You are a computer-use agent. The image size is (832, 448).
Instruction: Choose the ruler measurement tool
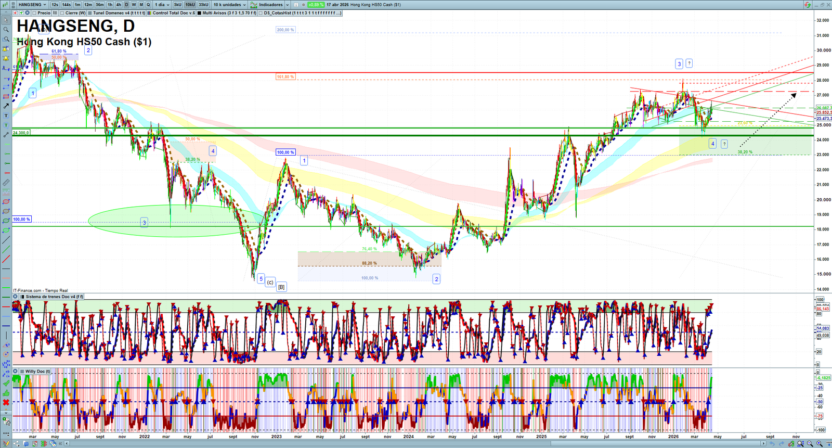[6, 183]
